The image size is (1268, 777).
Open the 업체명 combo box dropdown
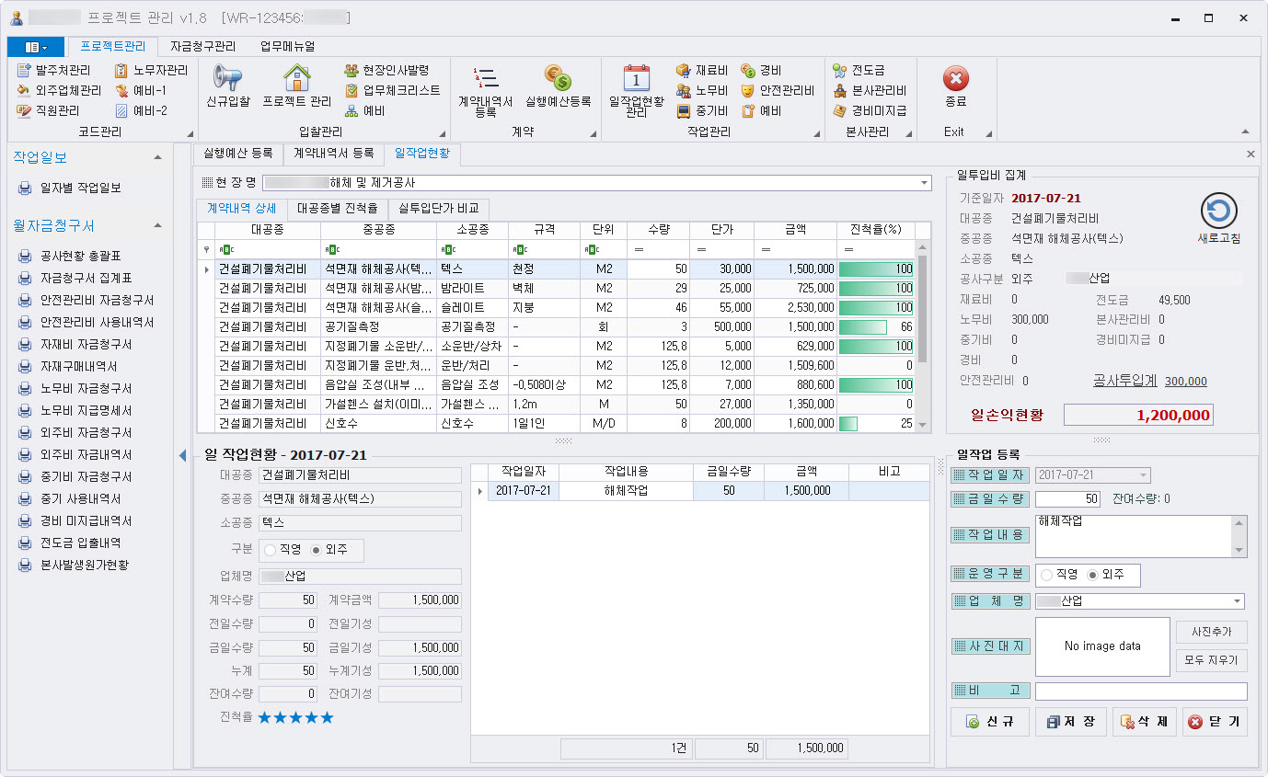point(1236,601)
